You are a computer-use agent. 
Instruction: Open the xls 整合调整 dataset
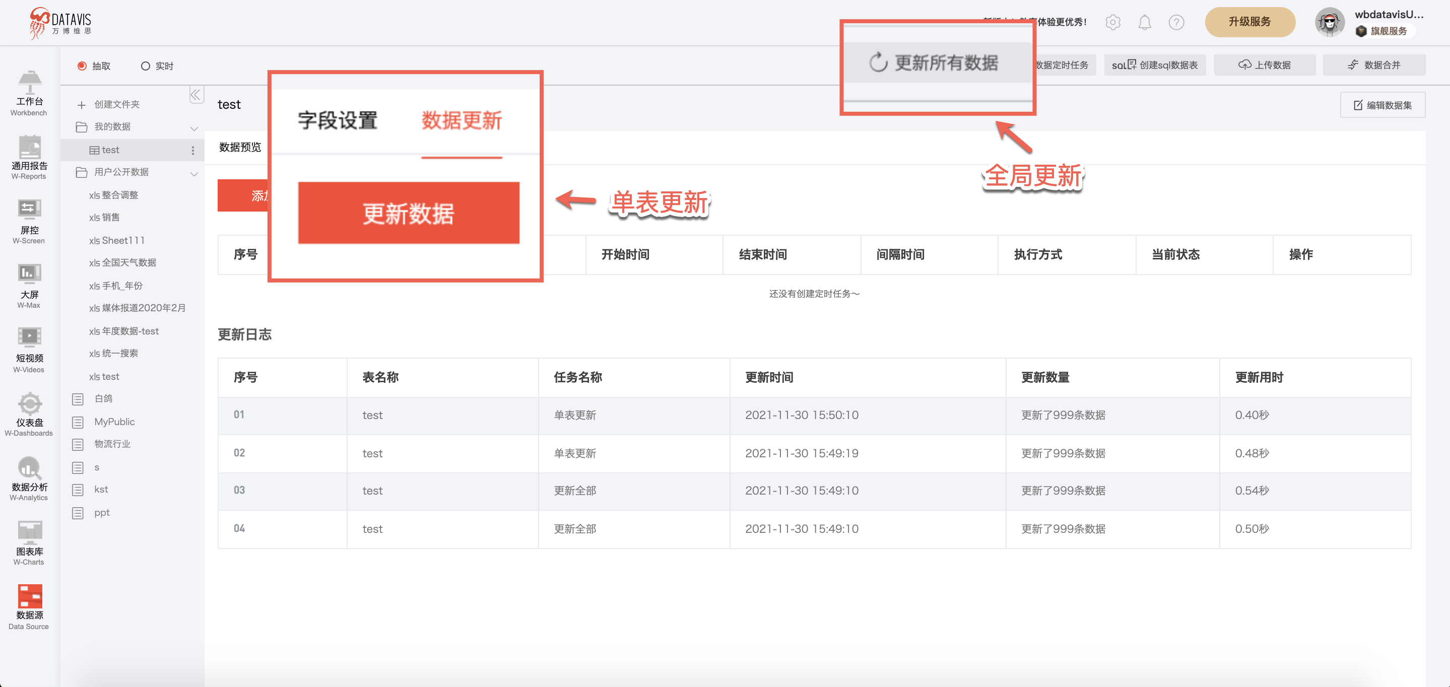[114, 195]
